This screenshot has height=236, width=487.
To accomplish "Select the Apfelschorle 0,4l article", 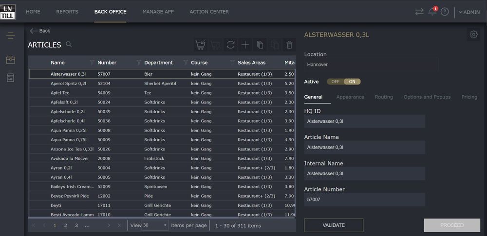I will click(162, 121).
